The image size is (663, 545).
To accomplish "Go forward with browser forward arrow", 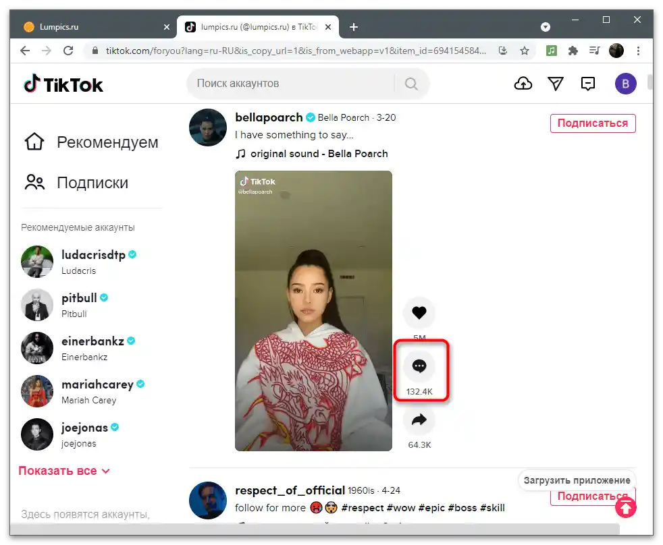I will click(x=47, y=51).
